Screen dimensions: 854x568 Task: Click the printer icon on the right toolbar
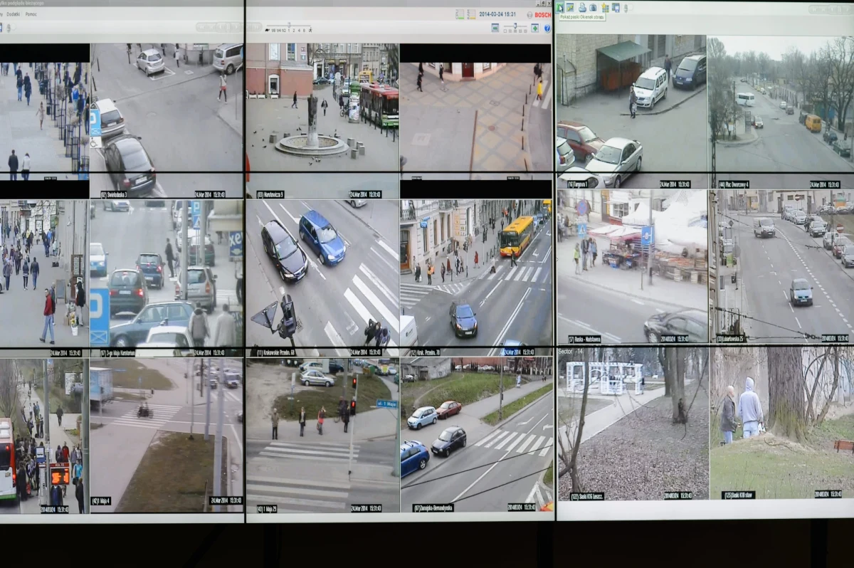pyautogui.click(x=582, y=7)
